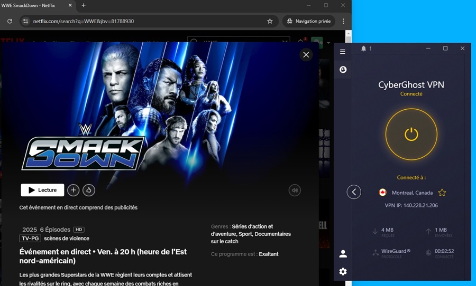Click the 4 MB received value
The height and width of the screenshot is (286, 476).
(x=387, y=230)
